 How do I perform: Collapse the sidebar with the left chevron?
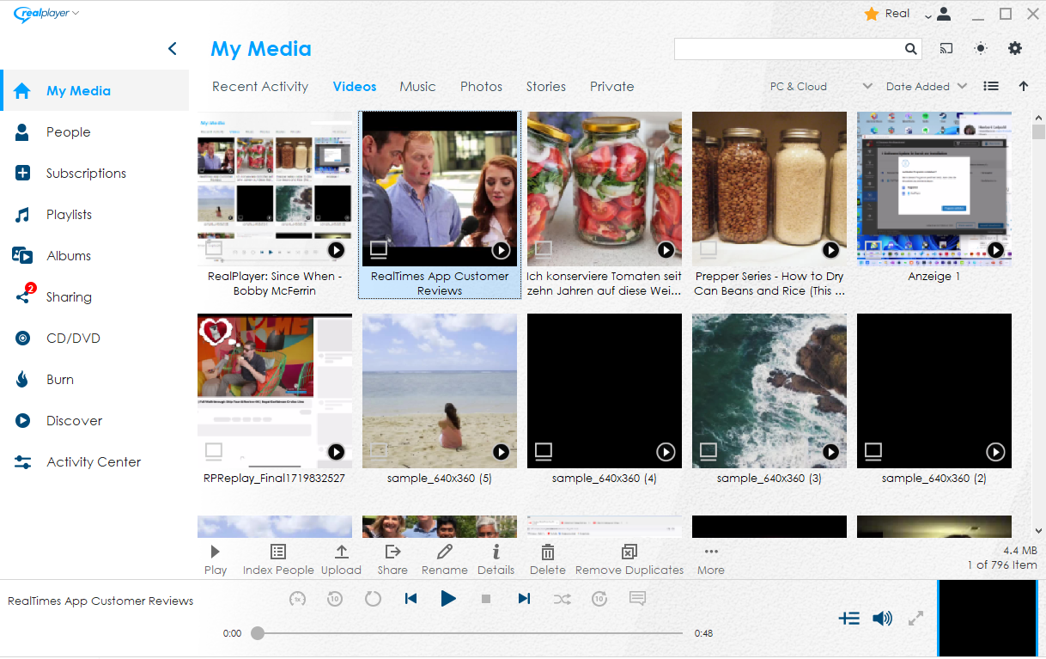pos(173,49)
